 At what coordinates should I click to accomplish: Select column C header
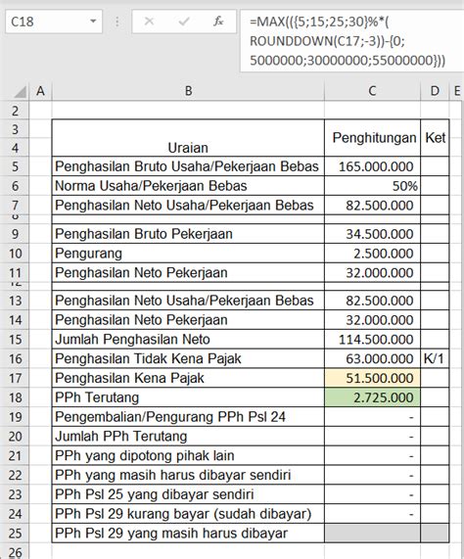click(x=372, y=91)
